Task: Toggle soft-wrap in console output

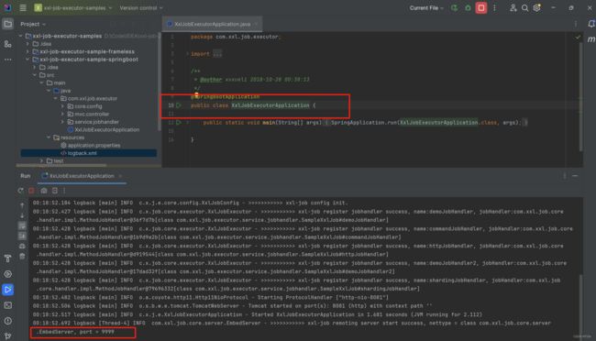Action: [22, 225]
